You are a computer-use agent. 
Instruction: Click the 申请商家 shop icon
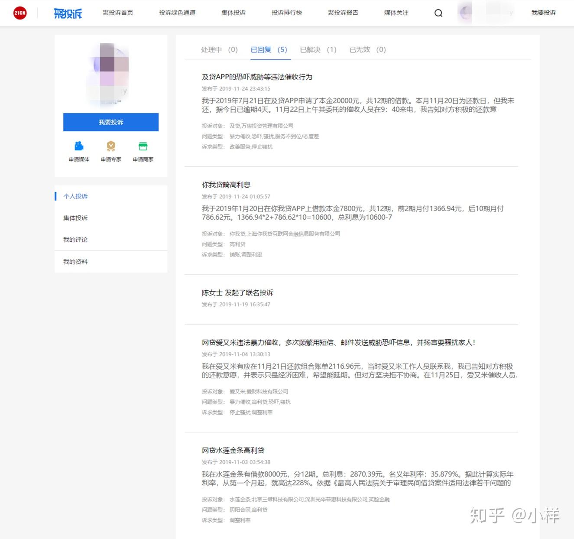pos(143,146)
